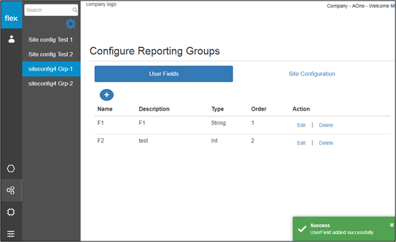Add a user field with plus button
This screenshot has height=242, width=396.
tap(107, 95)
